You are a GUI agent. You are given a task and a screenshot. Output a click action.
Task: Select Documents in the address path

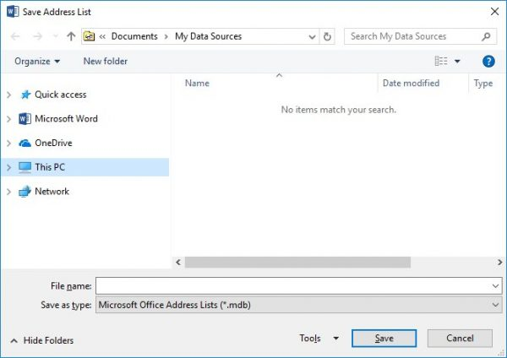tap(134, 36)
